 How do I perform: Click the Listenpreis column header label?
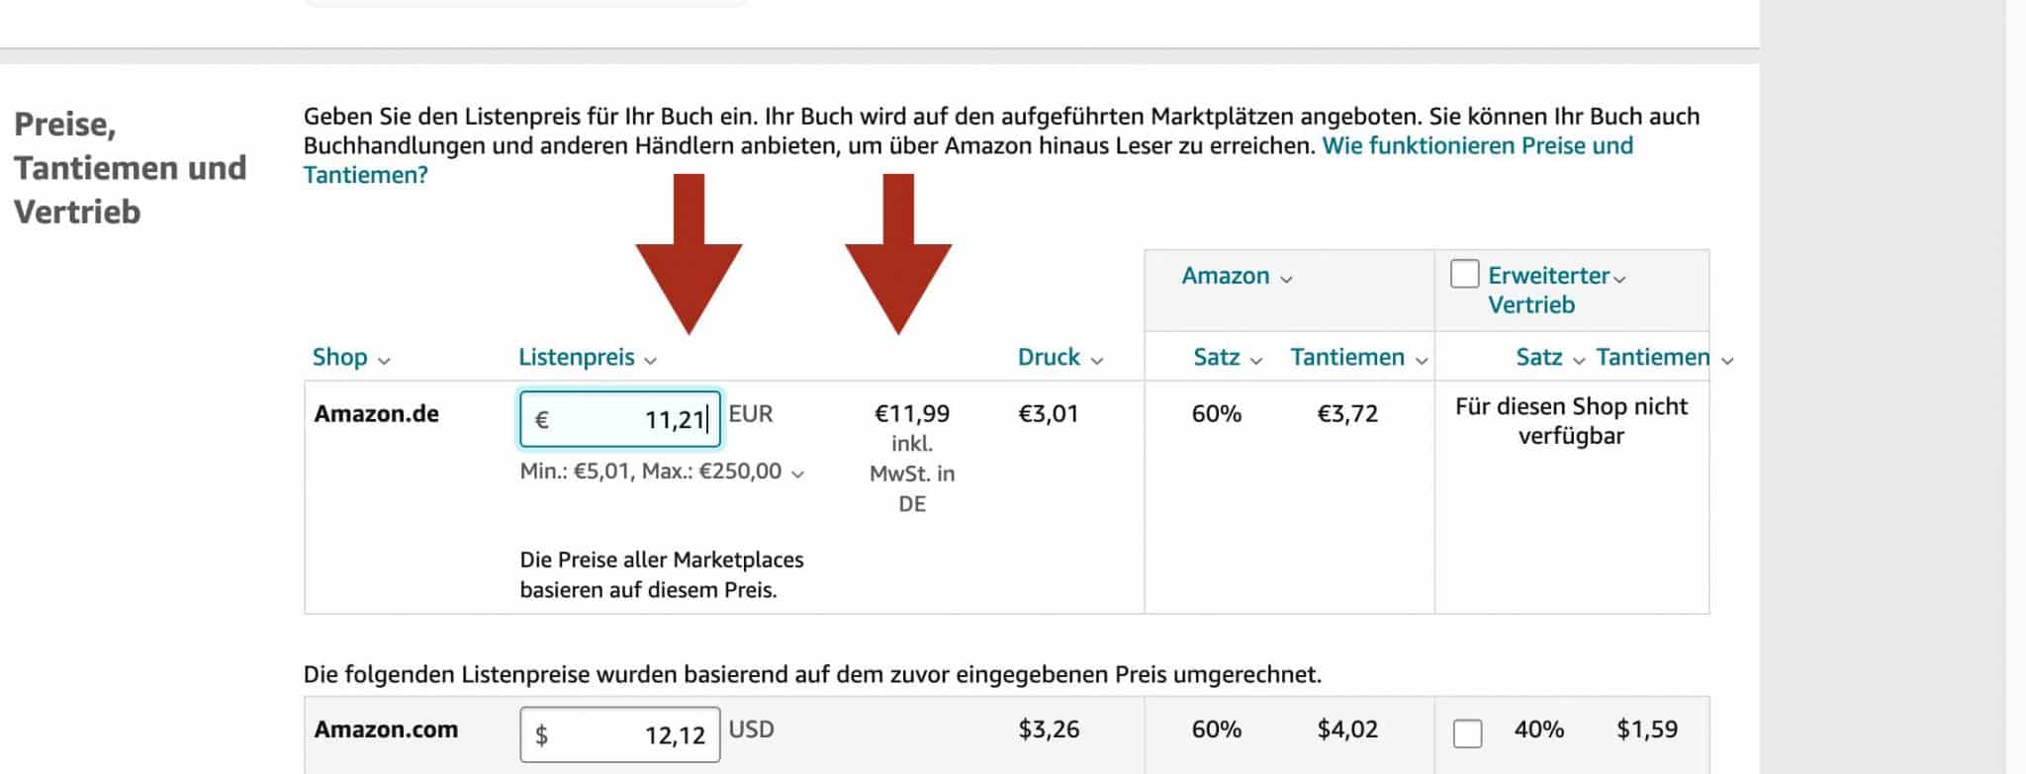[x=577, y=357]
